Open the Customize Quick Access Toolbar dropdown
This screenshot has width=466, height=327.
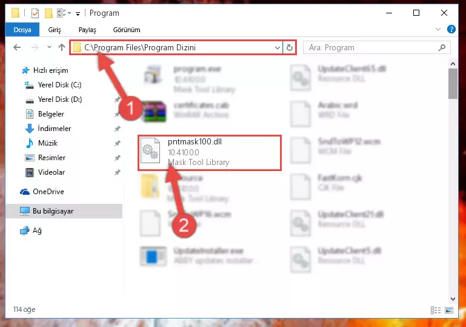pyautogui.click(x=78, y=14)
